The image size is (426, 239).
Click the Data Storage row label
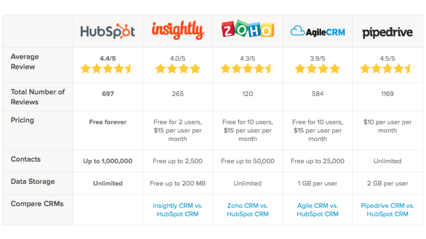click(33, 181)
